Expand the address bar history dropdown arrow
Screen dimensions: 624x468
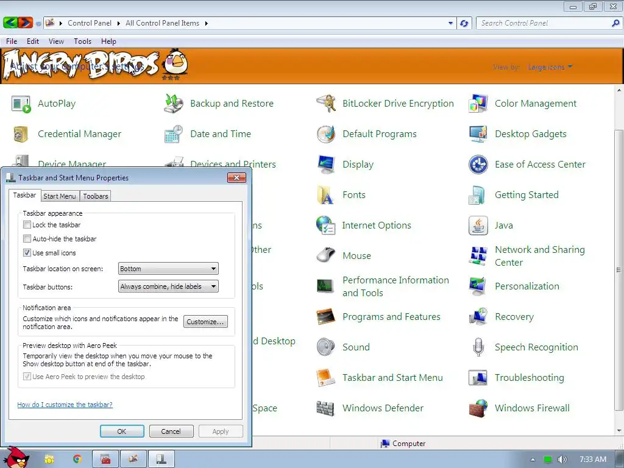pyautogui.click(x=450, y=23)
